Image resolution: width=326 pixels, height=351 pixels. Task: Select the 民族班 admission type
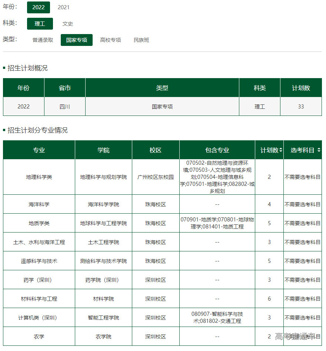141,40
